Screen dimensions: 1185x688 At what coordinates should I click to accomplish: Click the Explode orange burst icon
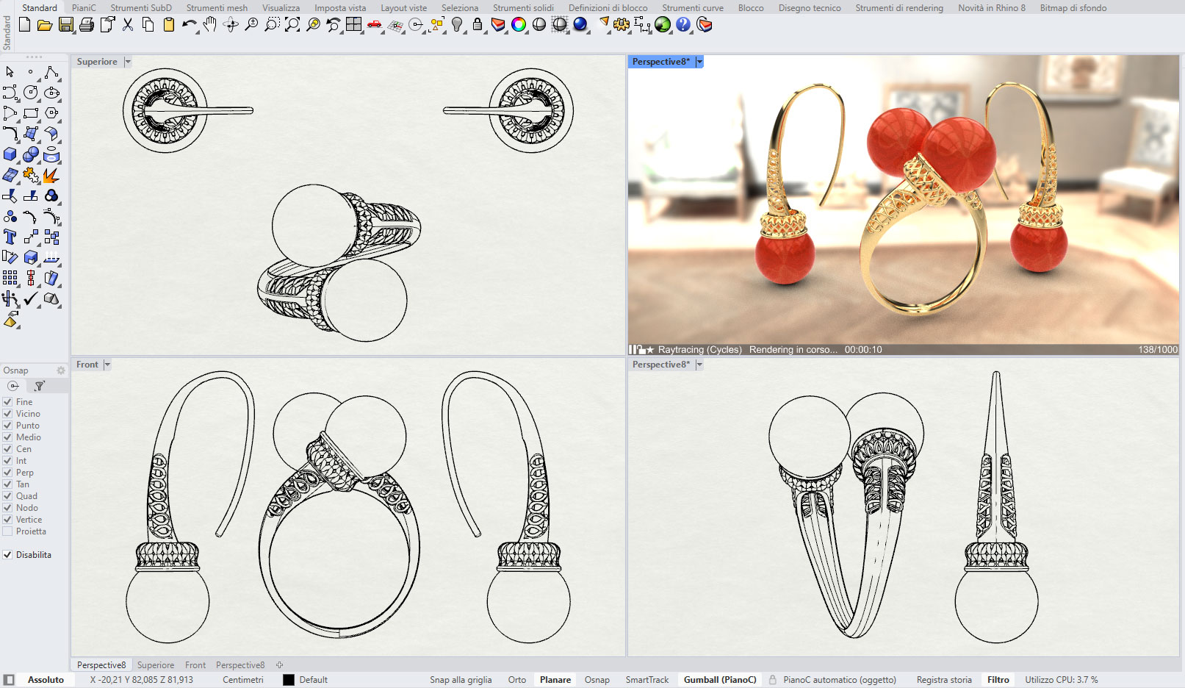tap(51, 175)
